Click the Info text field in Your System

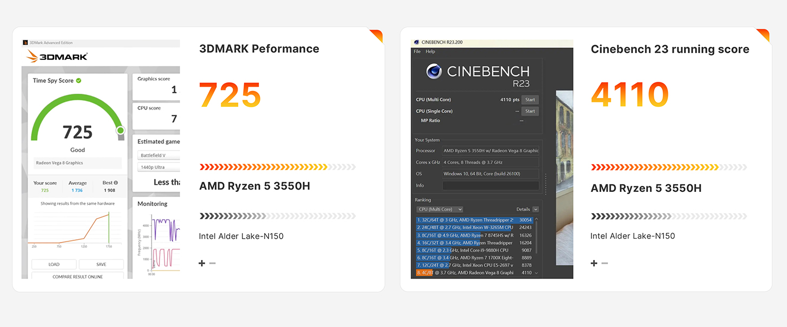coord(490,185)
